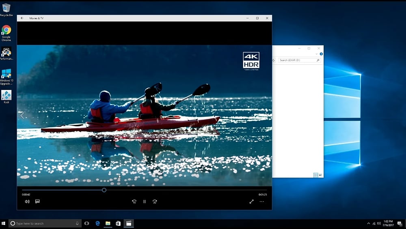This screenshot has height=229, width=406.
Task: Open more options ellipsis menu
Action: [262, 201]
